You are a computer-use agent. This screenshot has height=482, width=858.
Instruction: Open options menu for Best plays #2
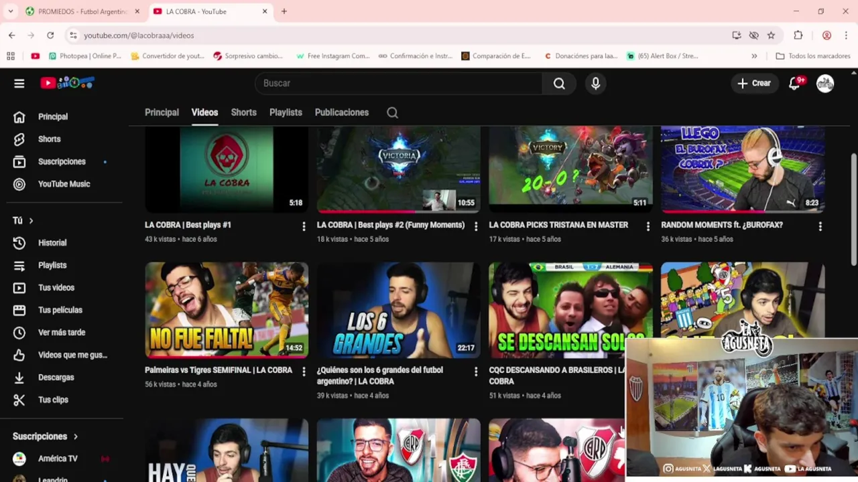(476, 226)
